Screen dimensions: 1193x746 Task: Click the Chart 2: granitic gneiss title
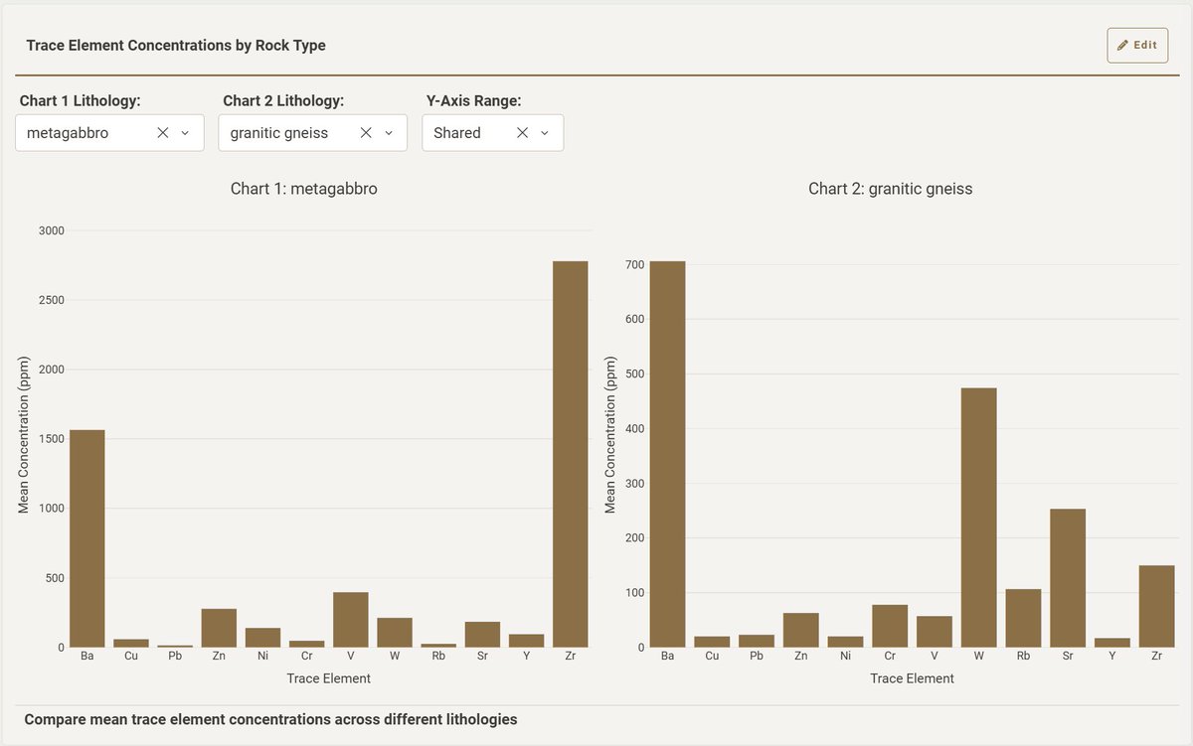tap(890, 188)
